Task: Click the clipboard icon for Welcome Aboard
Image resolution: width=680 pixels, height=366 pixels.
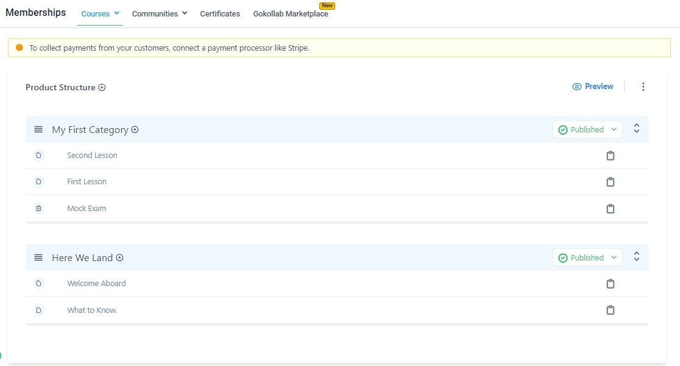Action: [610, 284]
